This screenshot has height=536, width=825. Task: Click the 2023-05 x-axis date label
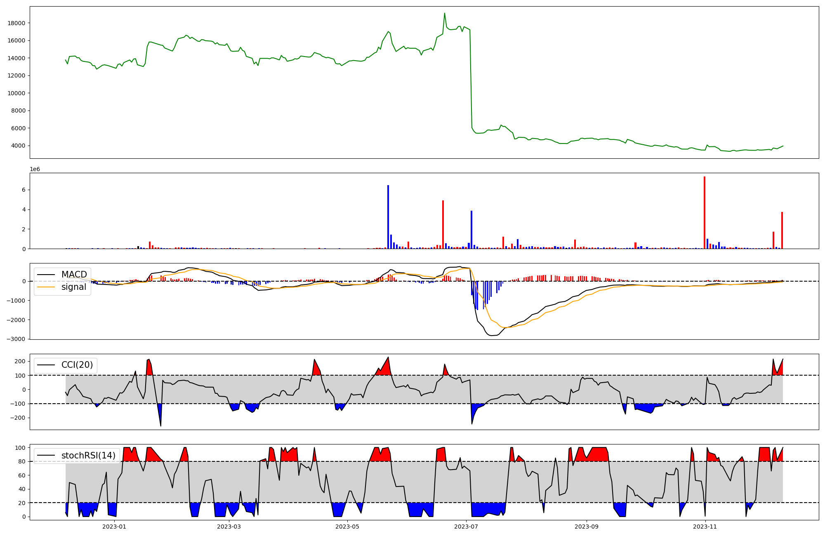(347, 527)
